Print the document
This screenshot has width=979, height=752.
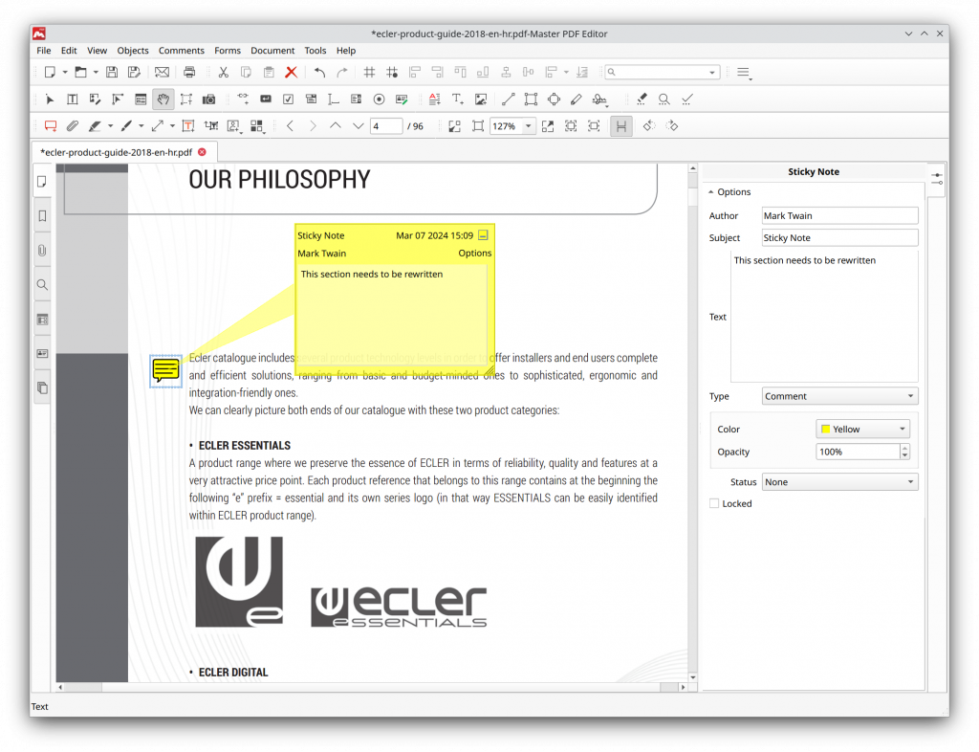coord(189,72)
